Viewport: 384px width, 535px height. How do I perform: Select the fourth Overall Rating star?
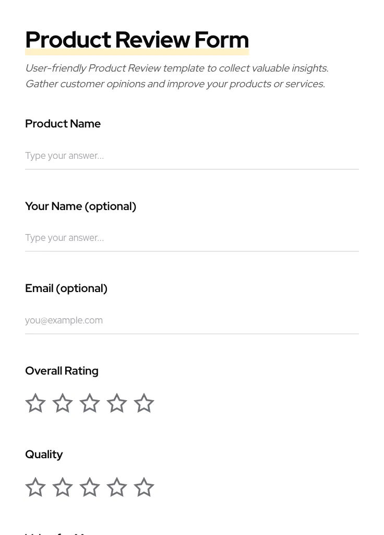pyautogui.click(x=117, y=403)
